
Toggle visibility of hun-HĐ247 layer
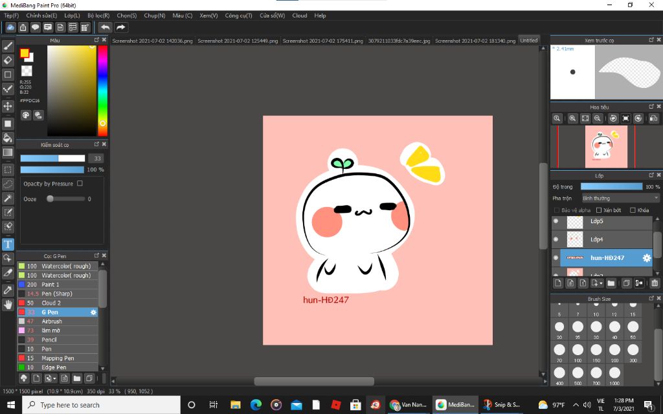[x=556, y=257]
